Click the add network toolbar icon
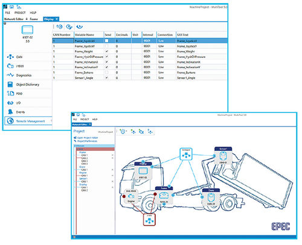302x245 pixels. pos(133,132)
